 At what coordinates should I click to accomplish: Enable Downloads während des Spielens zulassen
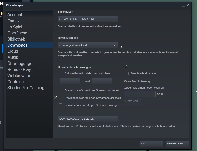pyautogui.click(x=60, y=91)
